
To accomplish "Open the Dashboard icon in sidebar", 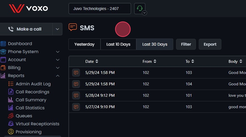I will pos(3,44).
